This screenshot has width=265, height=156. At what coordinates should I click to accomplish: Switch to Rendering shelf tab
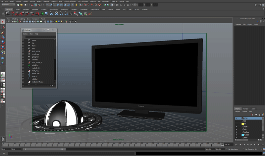click(84, 10)
